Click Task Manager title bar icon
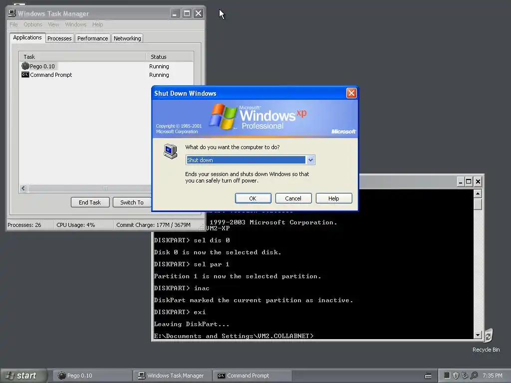Image resolution: width=511 pixels, height=383 pixels. [x=12, y=13]
